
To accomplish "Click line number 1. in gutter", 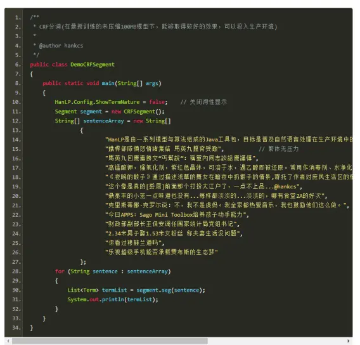I will [x=18, y=18].
